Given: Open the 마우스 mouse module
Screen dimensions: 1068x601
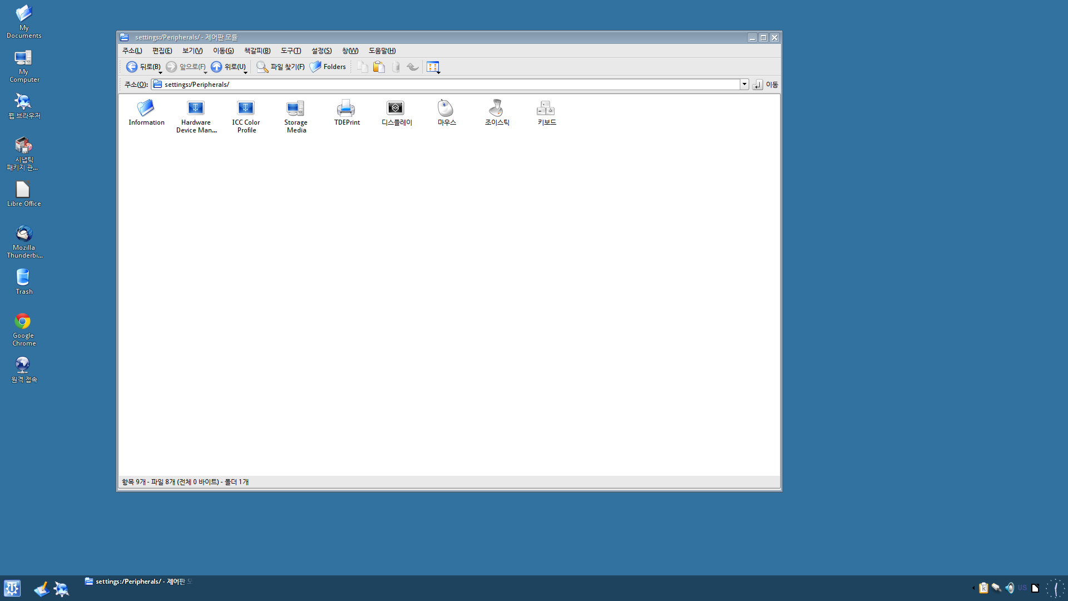Looking at the screenshot, I should click(x=447, y=113).
